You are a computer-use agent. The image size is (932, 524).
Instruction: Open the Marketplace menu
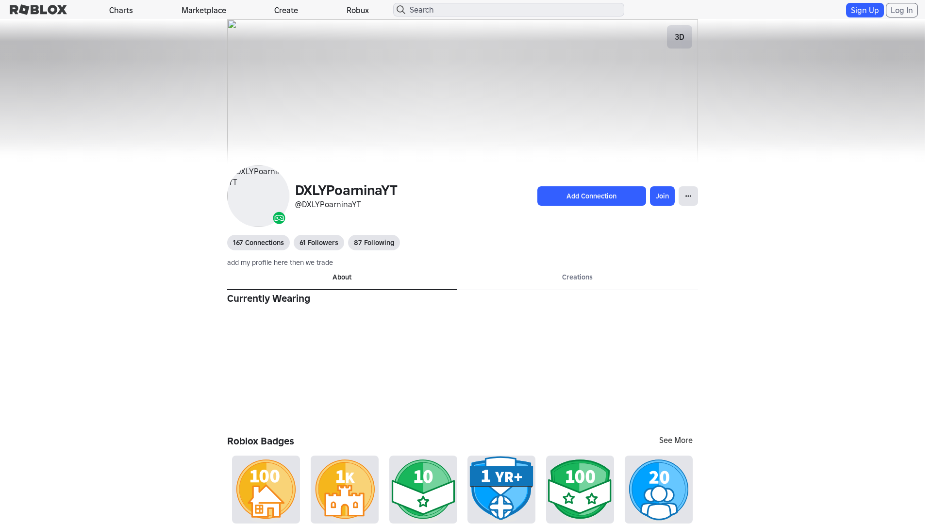203,10
